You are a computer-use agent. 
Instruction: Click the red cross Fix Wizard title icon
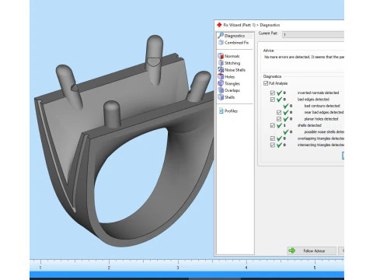click(219, 25)
